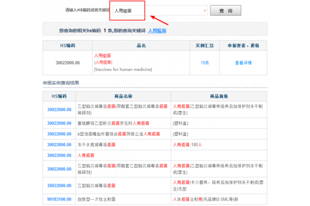Open HS code link for 冻干水痘减毒活疫苗 row
The width and height of the screenshot is (310, 206).
(59, 145)
